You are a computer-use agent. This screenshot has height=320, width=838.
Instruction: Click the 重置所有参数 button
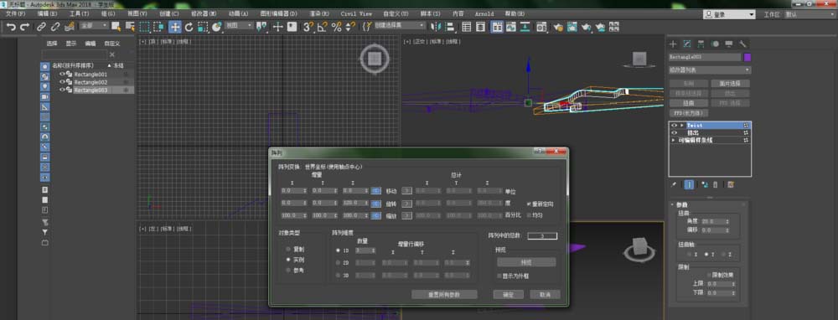pyautogui.click(x=444, y=294)
